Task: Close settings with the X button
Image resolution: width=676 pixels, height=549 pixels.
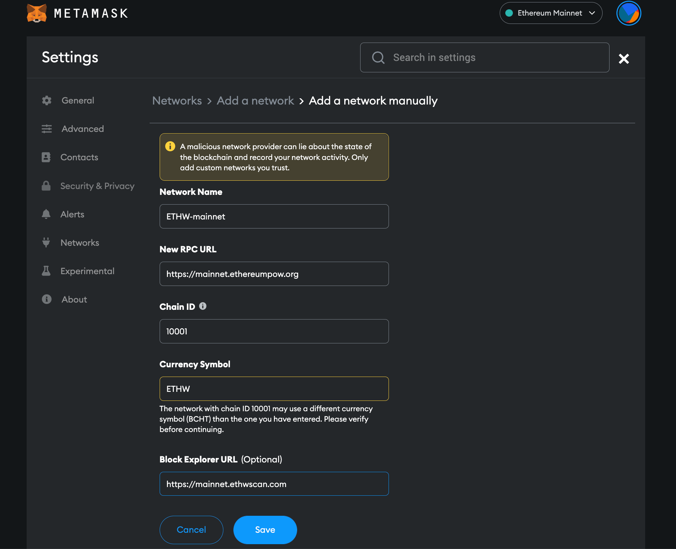Action: pos(624,58)
